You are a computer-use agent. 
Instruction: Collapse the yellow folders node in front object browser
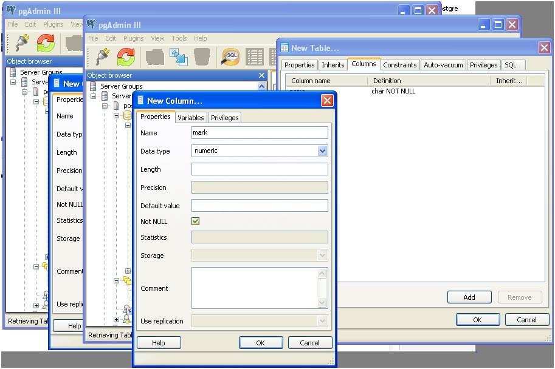point(117,280)
